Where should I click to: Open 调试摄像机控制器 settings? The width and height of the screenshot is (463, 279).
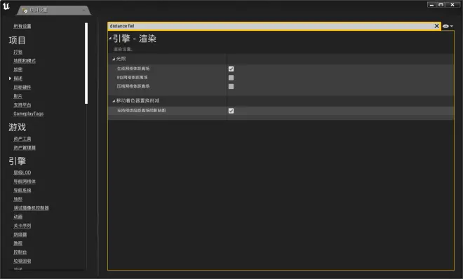point(31,208)
